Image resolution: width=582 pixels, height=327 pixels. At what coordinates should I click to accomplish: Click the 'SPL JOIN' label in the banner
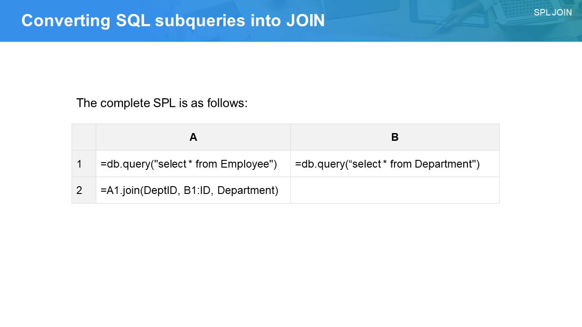click(x=552, y=13)
